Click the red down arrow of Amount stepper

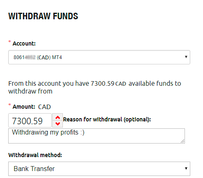(58, 124)
